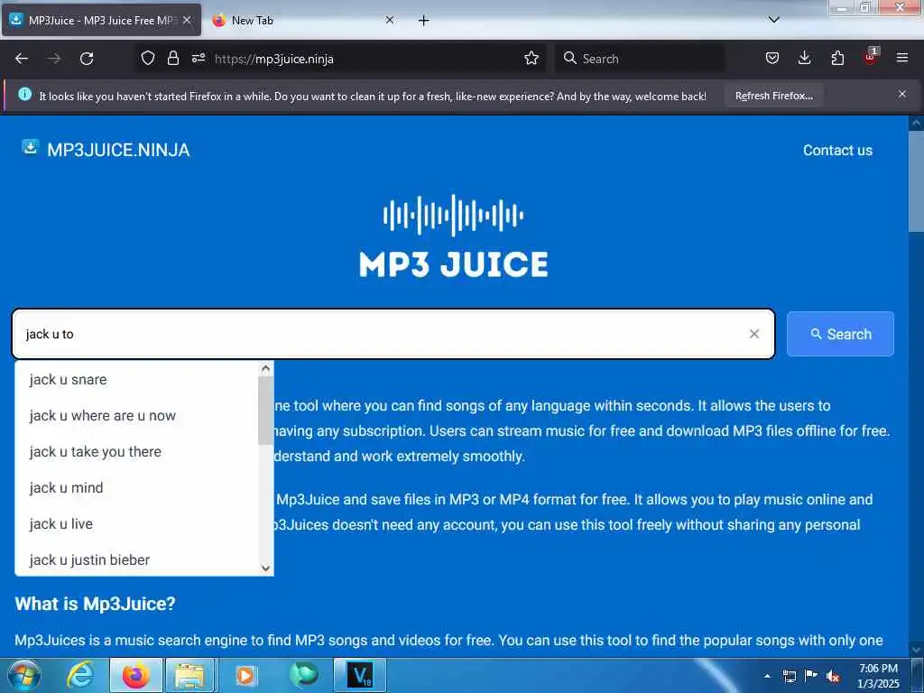Screen dimensions: 924x693
Task: Dismiss the Firefox refresh notification bar
Action: [x=902, y=94]
